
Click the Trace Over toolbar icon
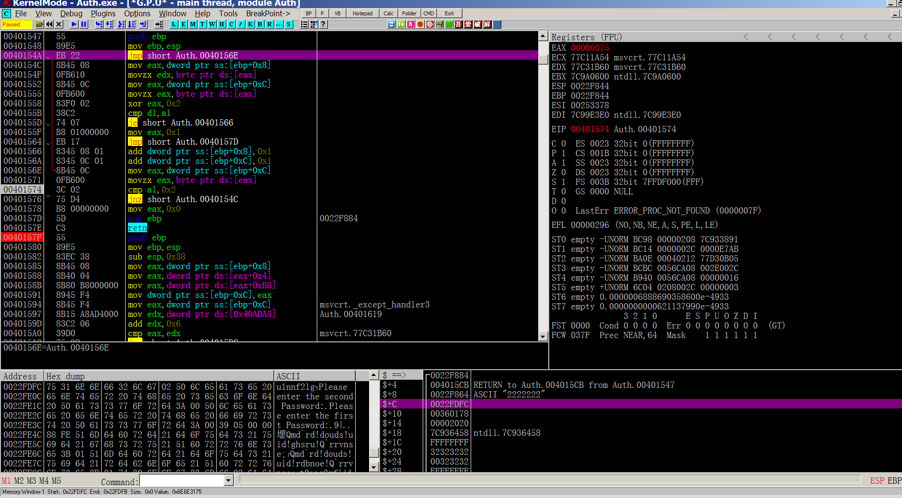click(x=131, y=24)
